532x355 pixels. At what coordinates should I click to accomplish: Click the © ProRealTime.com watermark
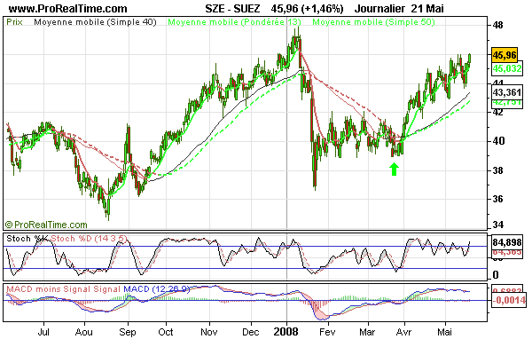pos(44,225)
